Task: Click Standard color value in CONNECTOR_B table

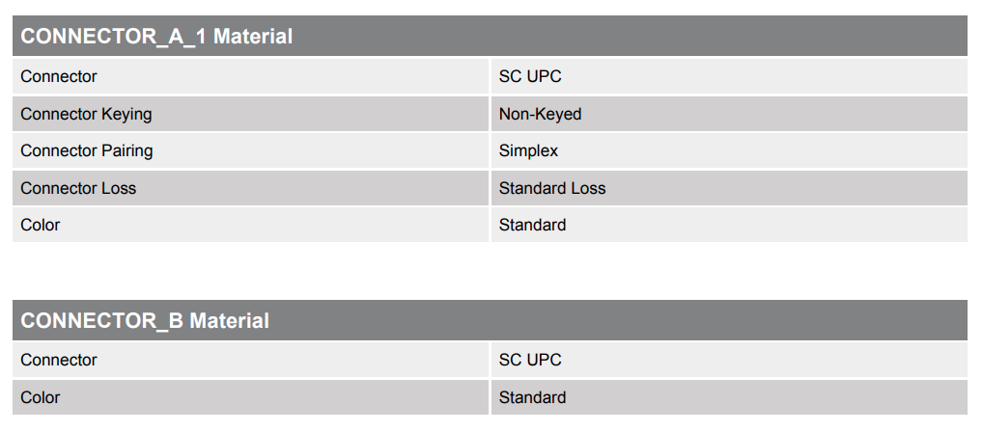Action: click(x=532, y=397)
